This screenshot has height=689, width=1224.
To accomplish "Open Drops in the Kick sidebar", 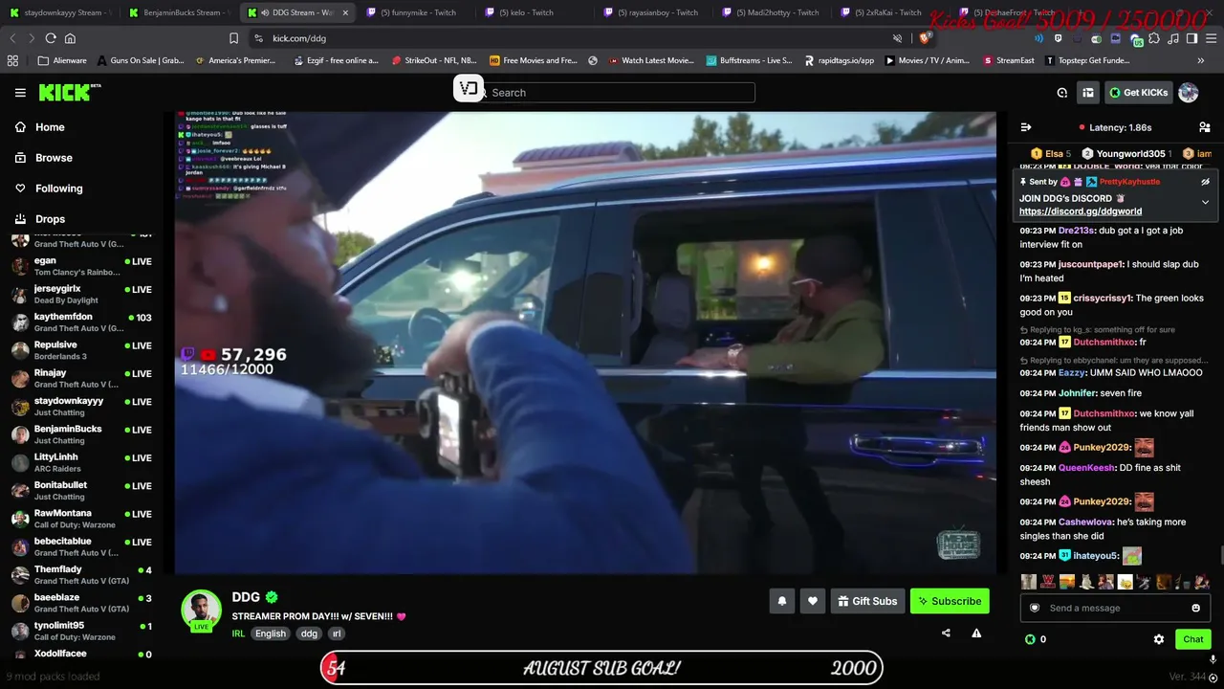I will 50,219.
